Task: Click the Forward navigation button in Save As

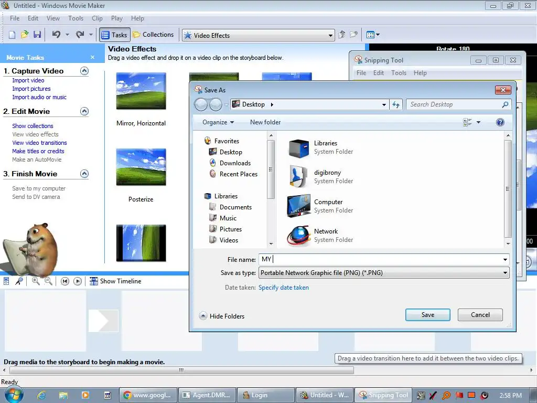Action: [x=216, y=104]
